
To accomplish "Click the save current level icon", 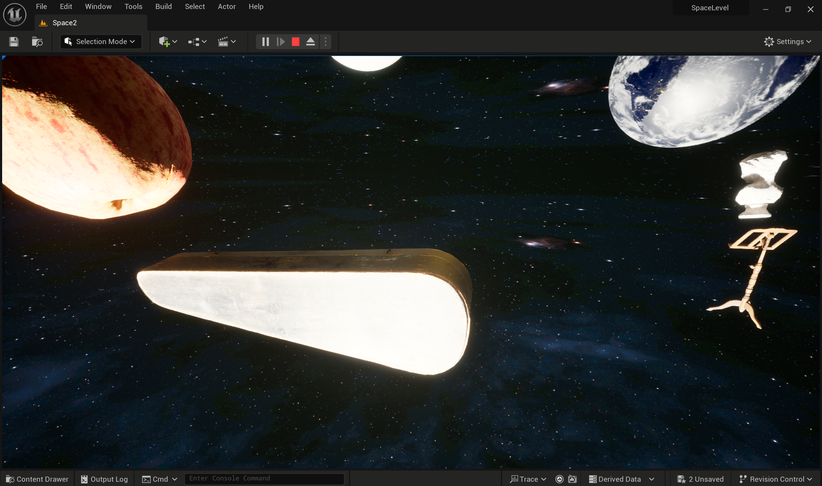I will coord(14,41).
